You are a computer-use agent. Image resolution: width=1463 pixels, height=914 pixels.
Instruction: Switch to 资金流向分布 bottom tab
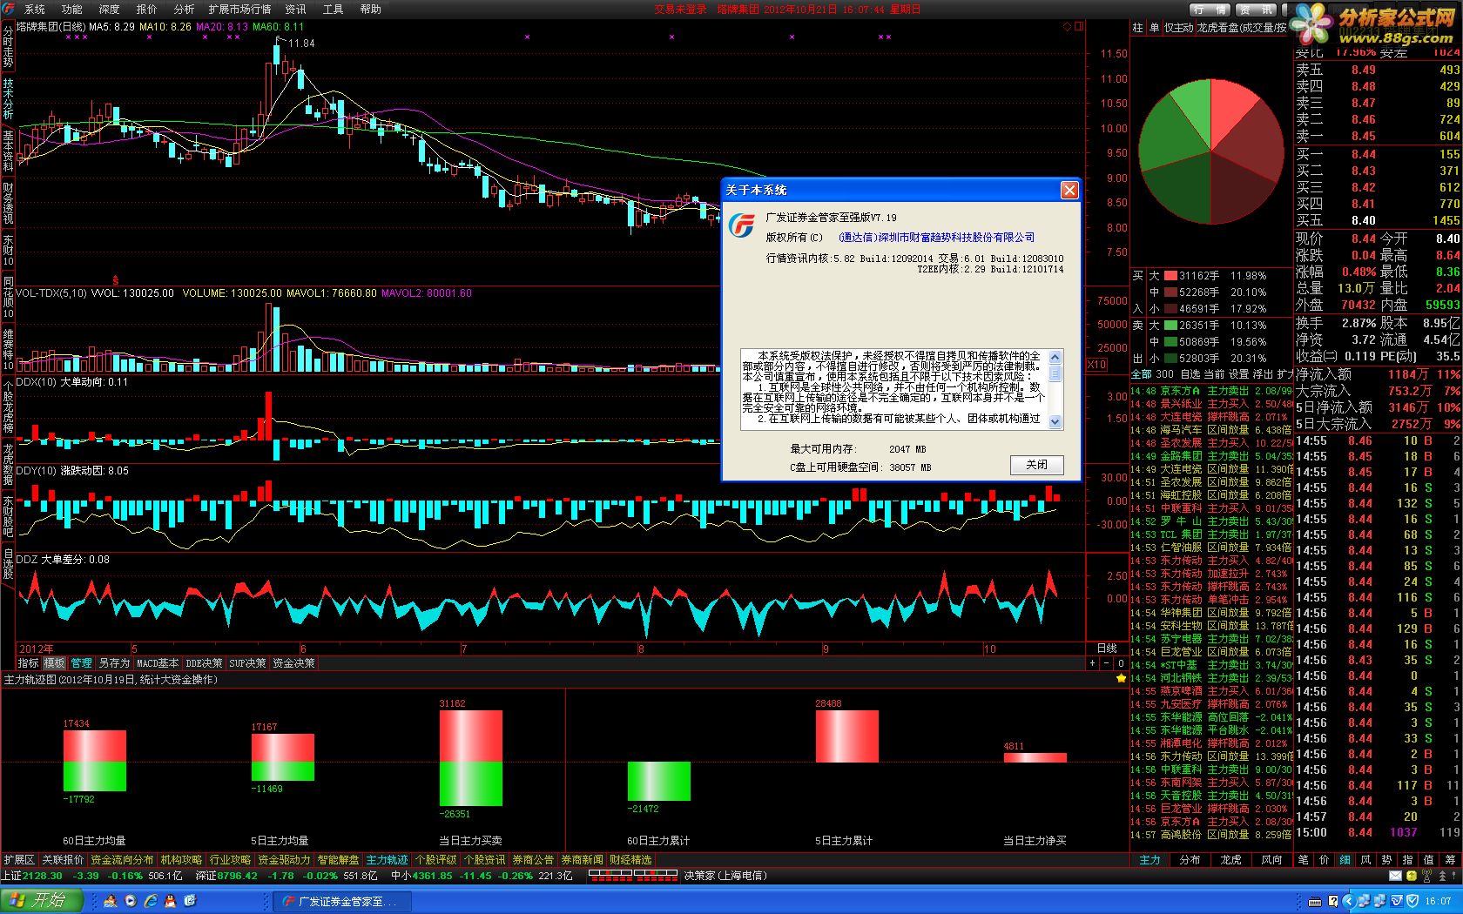122,860
